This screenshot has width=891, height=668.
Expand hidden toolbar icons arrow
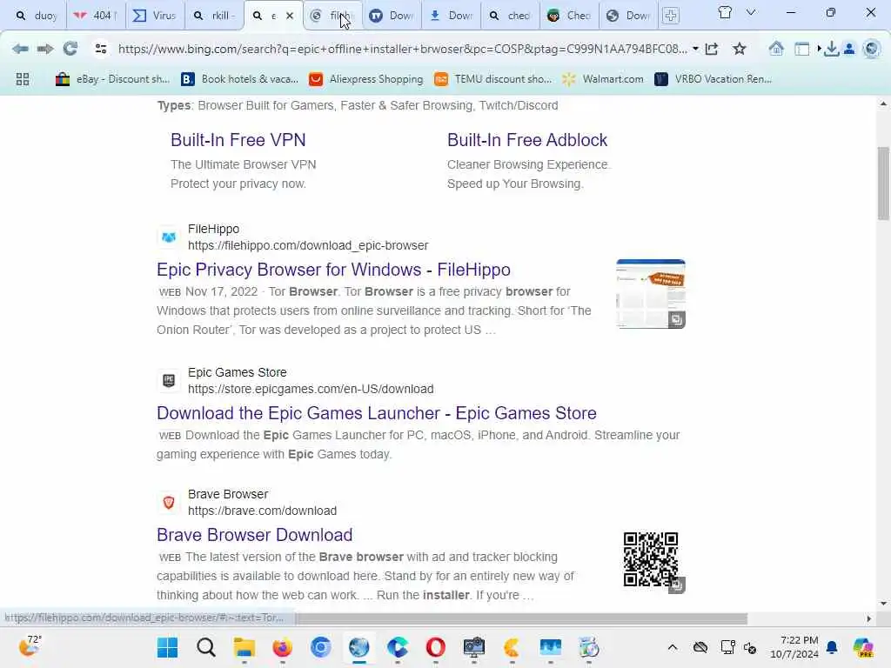(x=819, y=49)
